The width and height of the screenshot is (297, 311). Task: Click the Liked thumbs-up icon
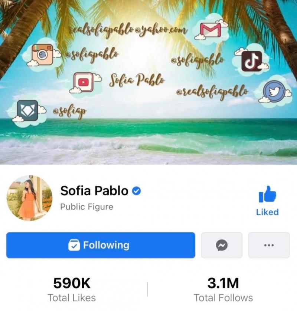pos(267,194)
